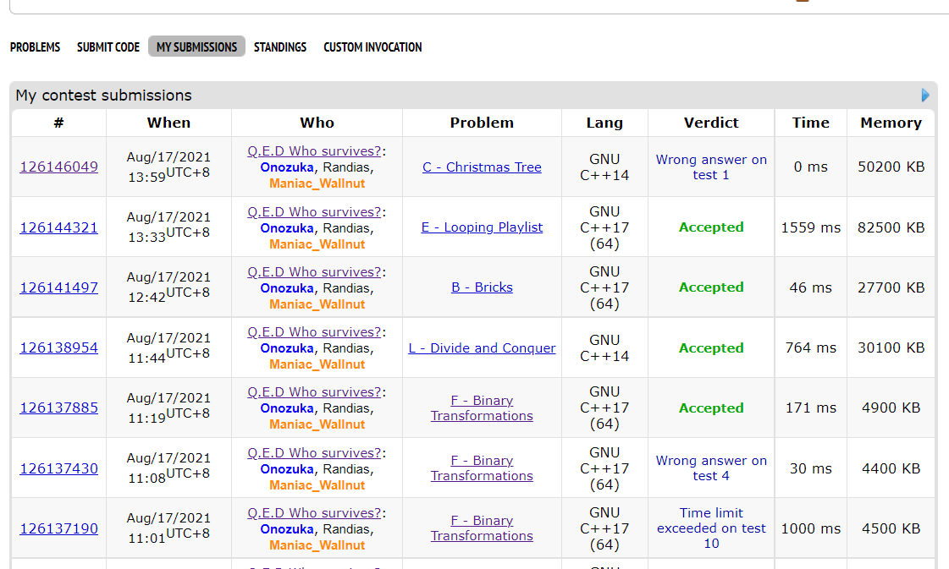949x569 pixels.
Task: Open F - Binary Transformations in accepted row
Action: (x=482, y=408)
